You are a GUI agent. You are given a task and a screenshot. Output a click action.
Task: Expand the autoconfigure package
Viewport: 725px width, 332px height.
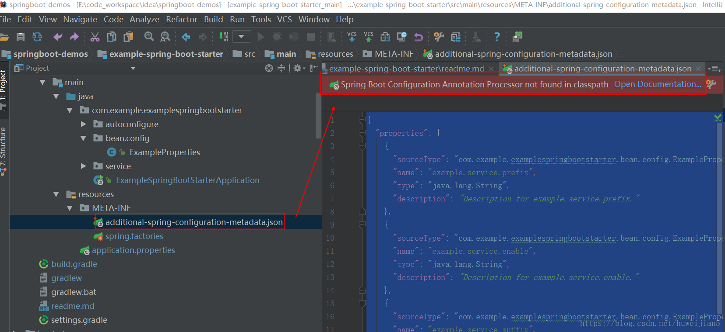(83, 125)
